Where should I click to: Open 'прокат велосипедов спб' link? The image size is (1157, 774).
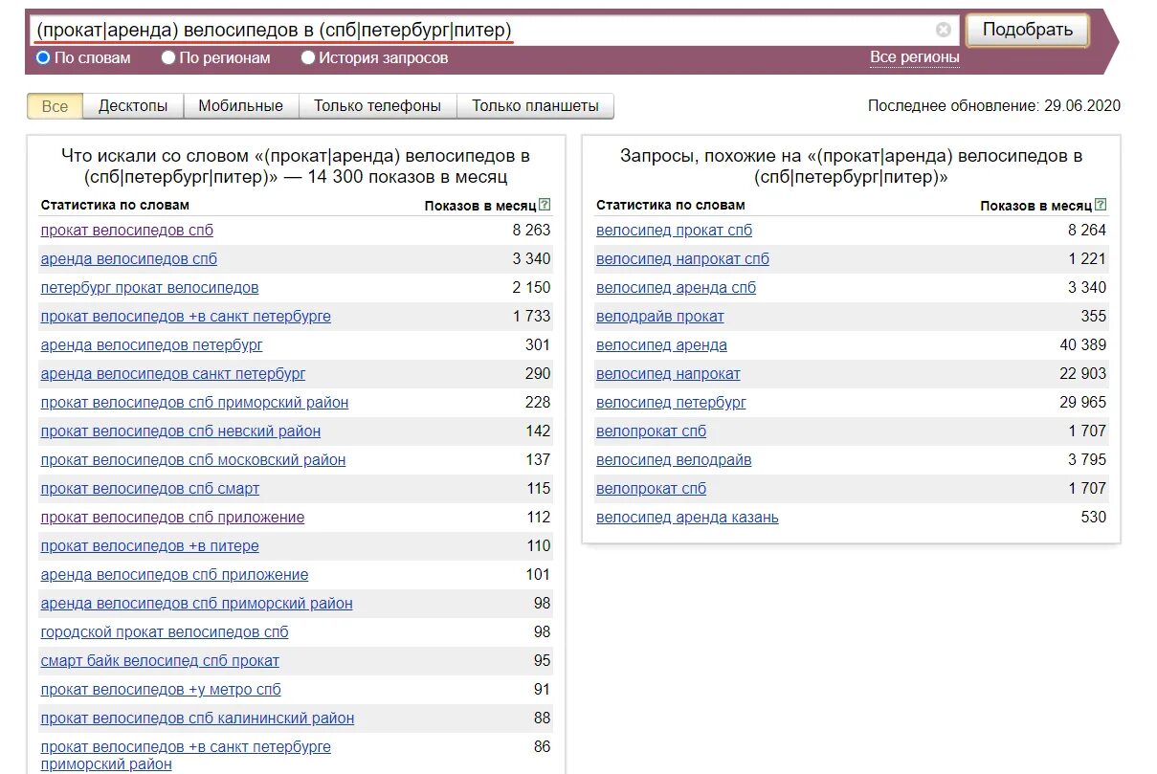click(127, 231)
